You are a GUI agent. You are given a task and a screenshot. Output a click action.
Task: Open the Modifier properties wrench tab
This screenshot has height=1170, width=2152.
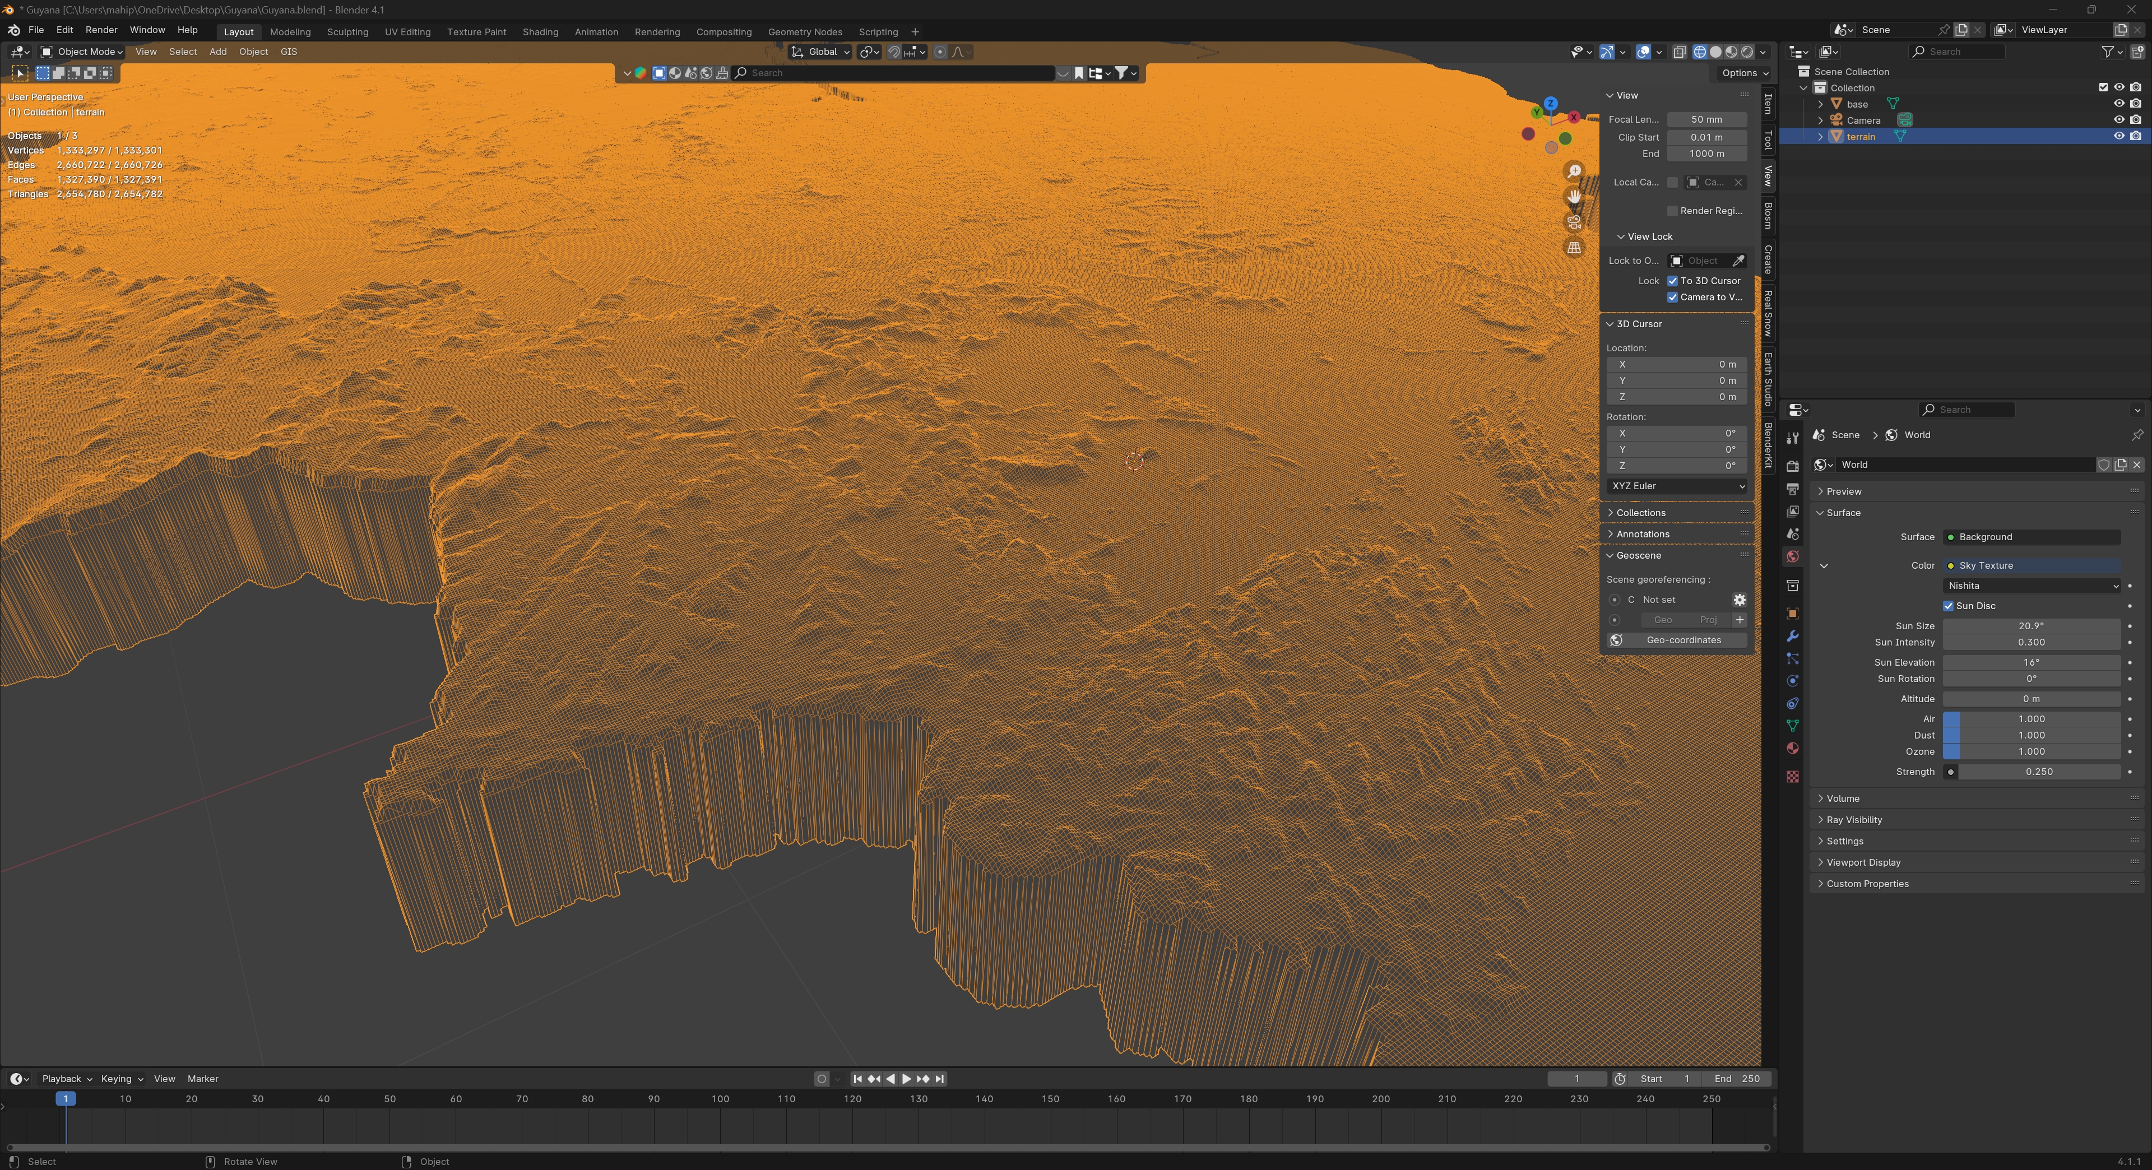coord(1792,637)
